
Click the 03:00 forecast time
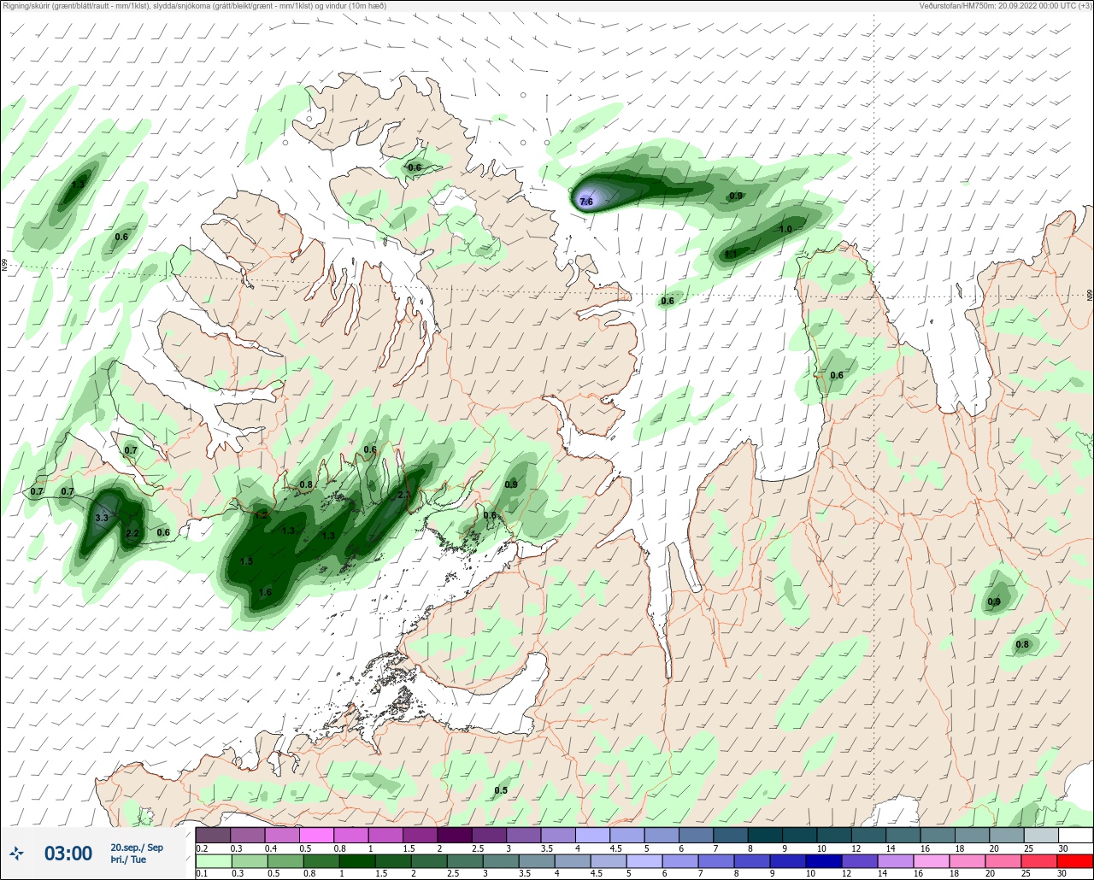(x=68, y=853)
